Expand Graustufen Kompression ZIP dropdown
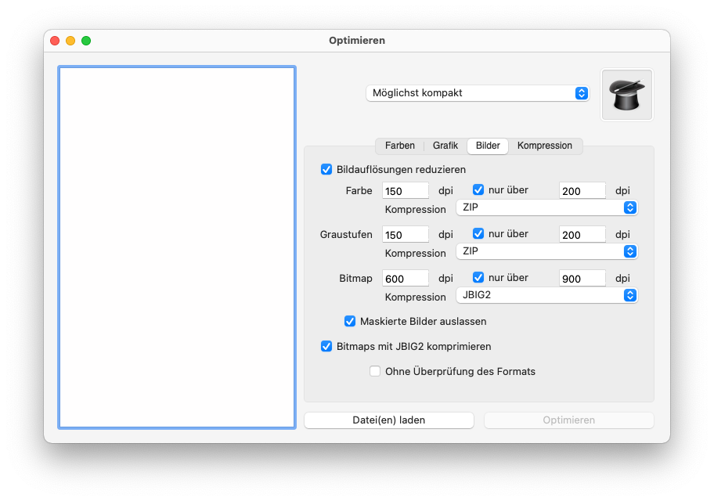 [x=546, y=251]
